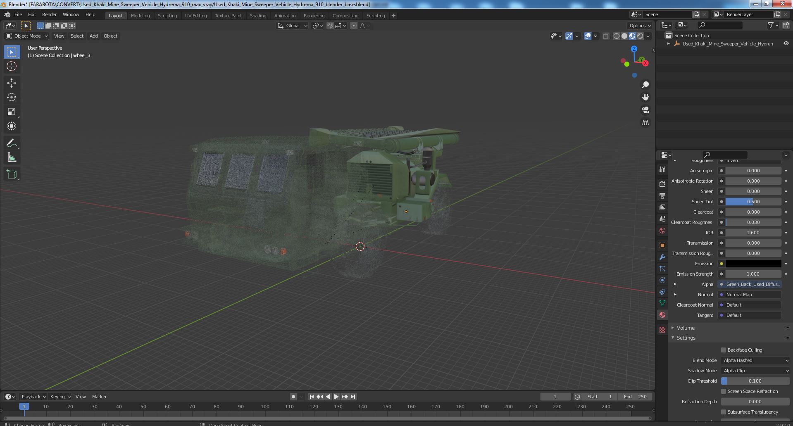
Task: Open the Object Constraints properties tab
Action: (662, 292)
